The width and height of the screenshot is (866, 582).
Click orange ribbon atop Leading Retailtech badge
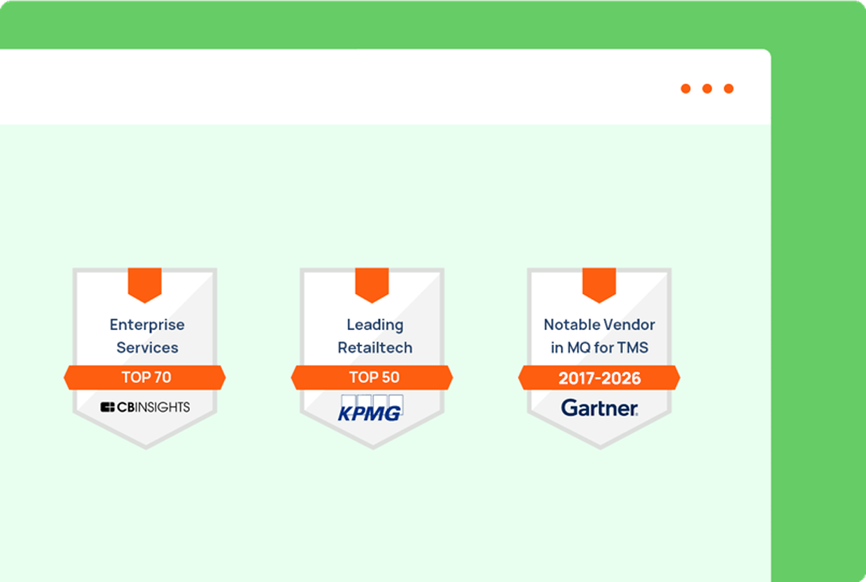coord(372,284)
